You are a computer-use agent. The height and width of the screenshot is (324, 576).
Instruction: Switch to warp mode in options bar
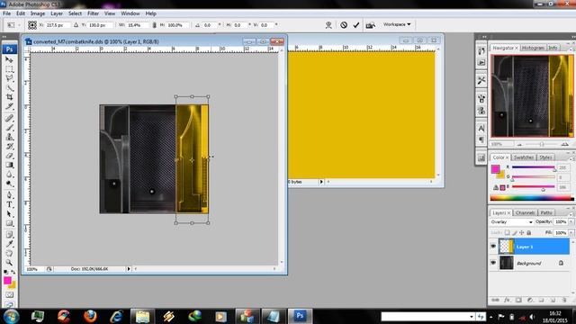tap(328, 25)
